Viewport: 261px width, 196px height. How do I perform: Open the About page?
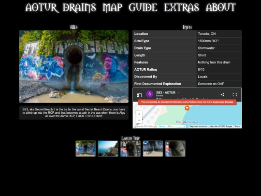[x=220, y=7]
